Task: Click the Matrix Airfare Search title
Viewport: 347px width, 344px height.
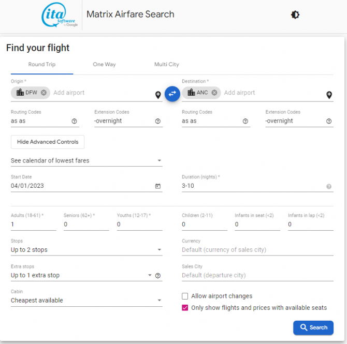Action: coord(131,14)
